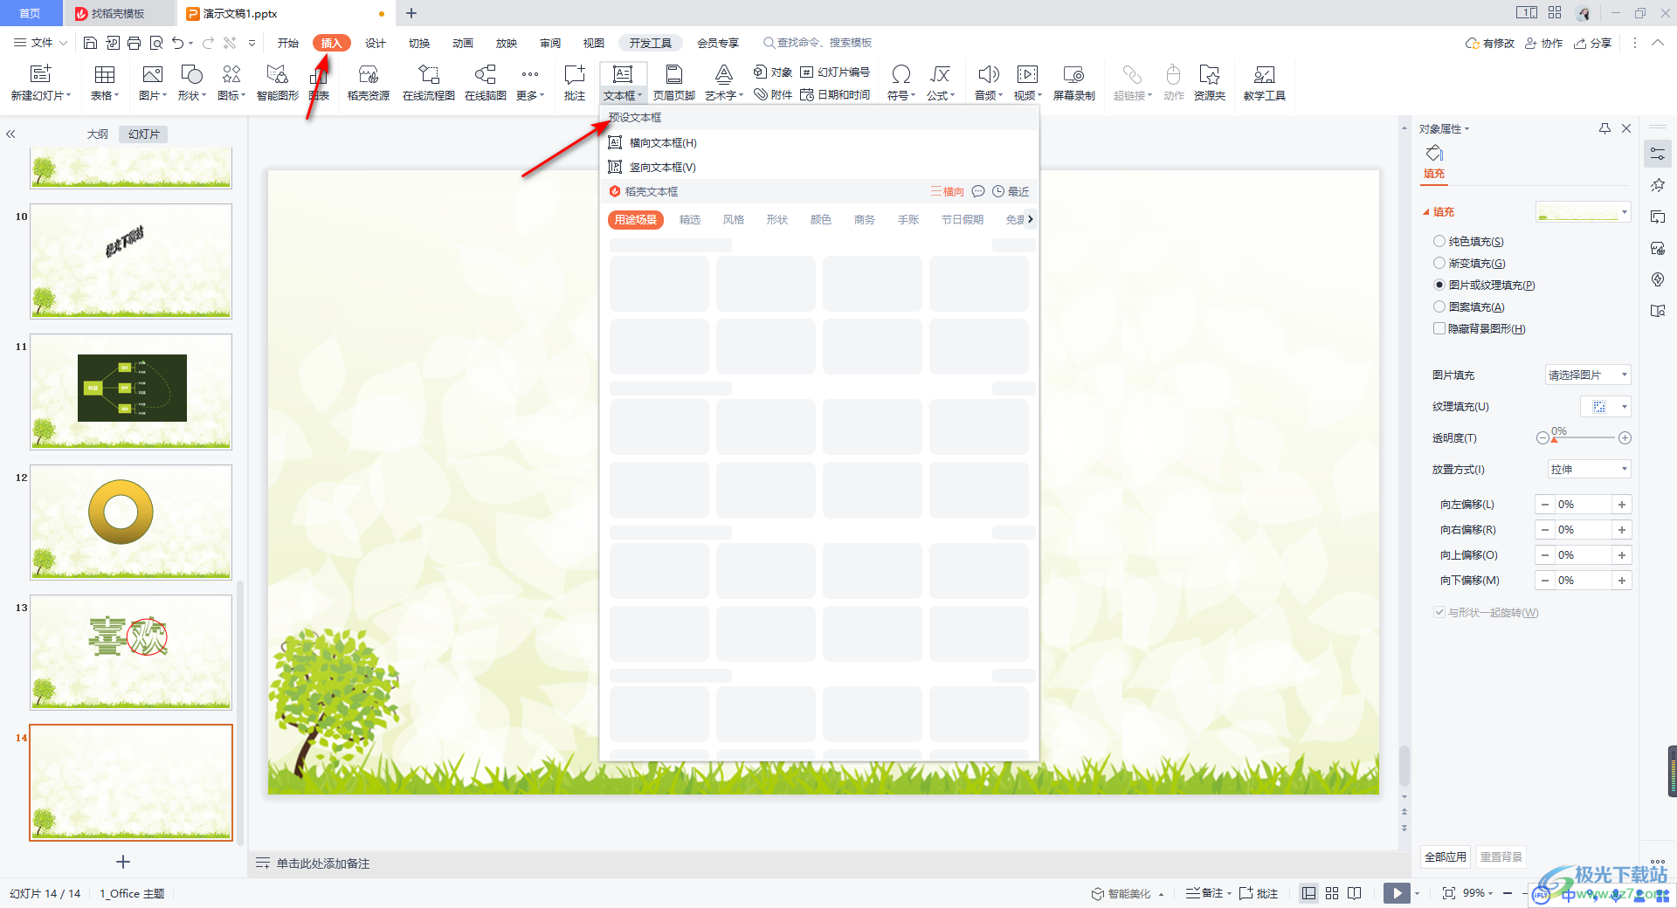Show more template category tabs
The image size is (1677, 908).
(x=1031, y=219)
